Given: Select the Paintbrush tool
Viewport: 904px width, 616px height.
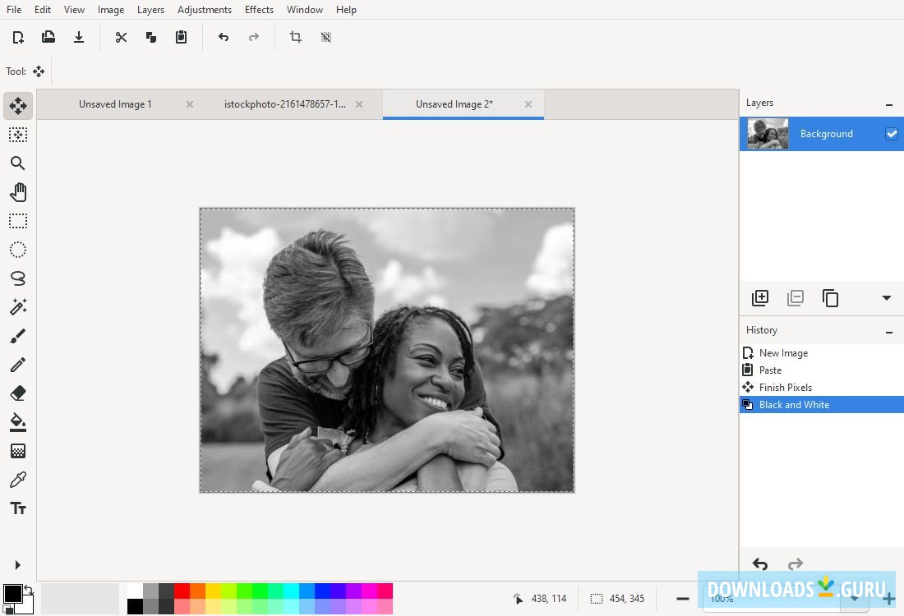Looking at the screenshot, I should pyautogui.click(x=18, y=336).
